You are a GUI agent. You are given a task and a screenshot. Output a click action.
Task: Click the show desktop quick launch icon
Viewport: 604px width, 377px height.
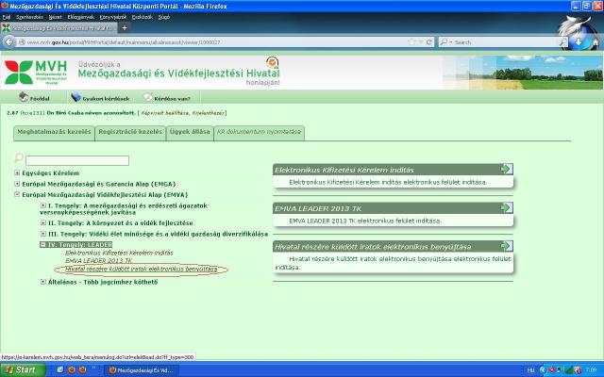coord(60,369)
